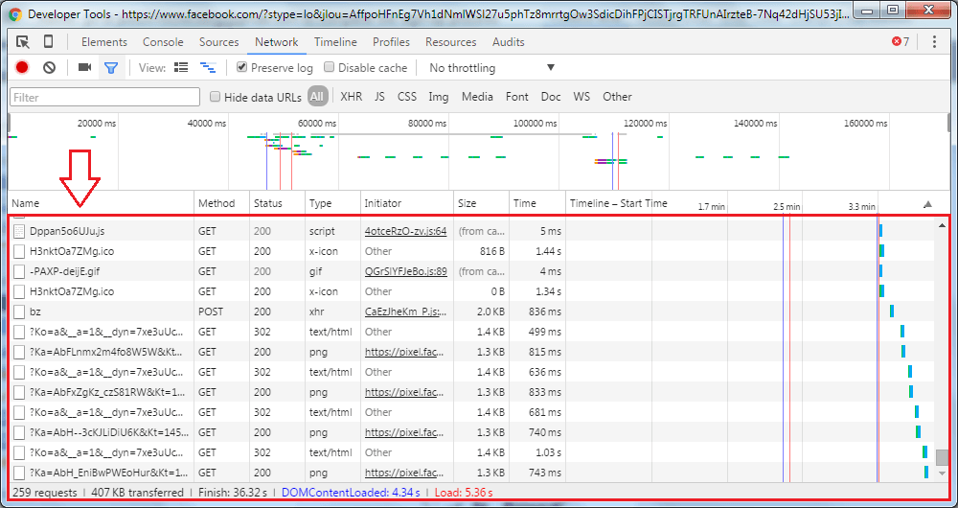Clear the network log
The height and width of the screenshot is (508, 958).
(49, 68)
